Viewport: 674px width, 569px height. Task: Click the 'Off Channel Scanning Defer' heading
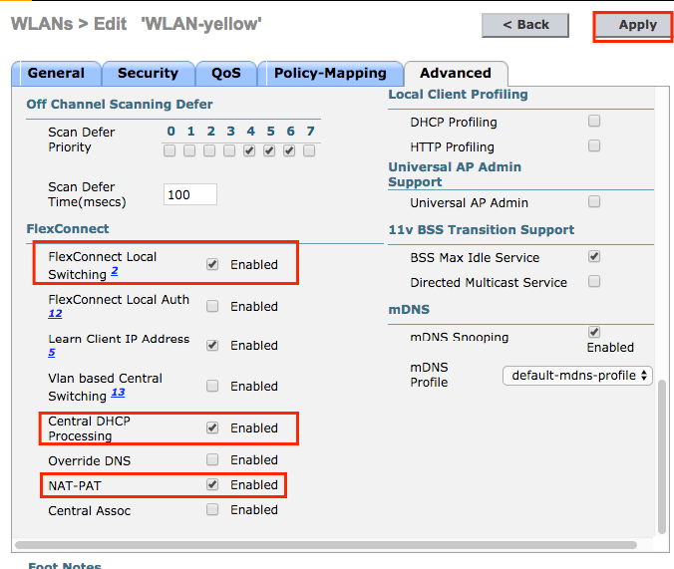(120, 105)
